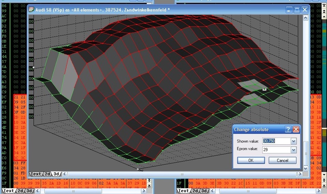Select the 3d tab in Zündwinkelkennfeld window
Viewport: 327px width, 194px height.
coord(56,174)
